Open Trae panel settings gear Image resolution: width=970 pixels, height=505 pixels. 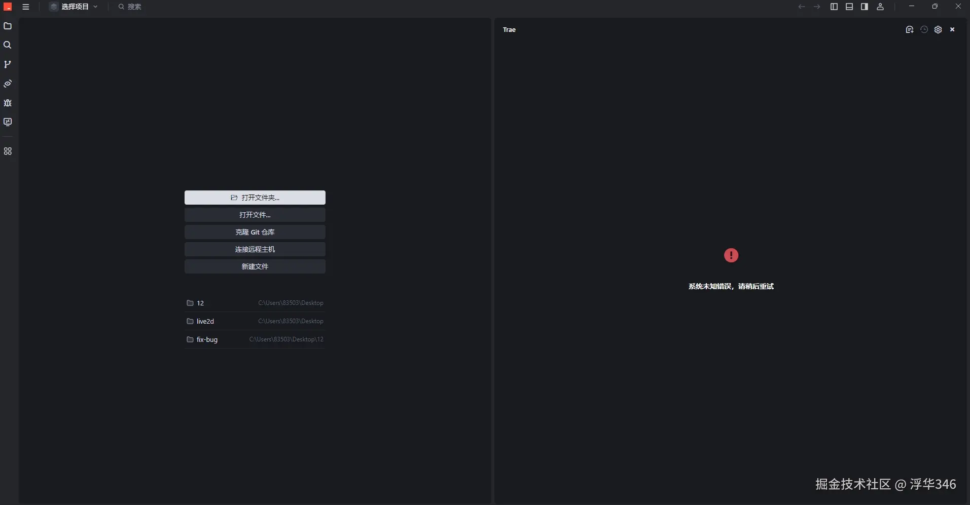point(938,30)
